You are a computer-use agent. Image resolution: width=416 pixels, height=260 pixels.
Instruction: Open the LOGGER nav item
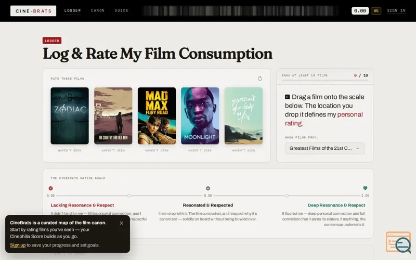tap(72, 10)
